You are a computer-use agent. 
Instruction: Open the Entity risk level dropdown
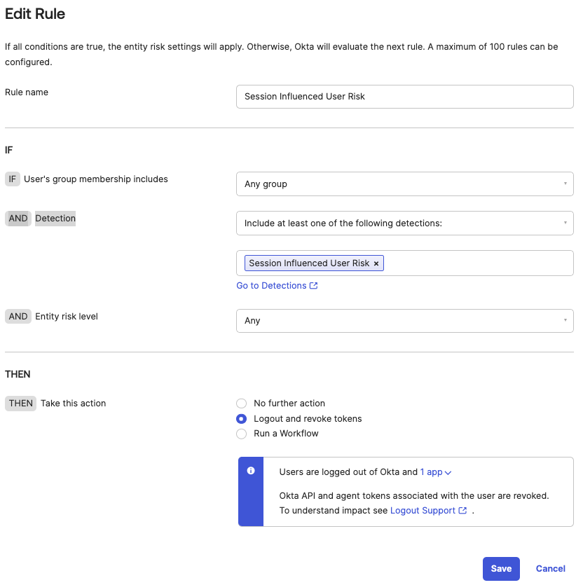pyautogui.click(x=404, y=321)
